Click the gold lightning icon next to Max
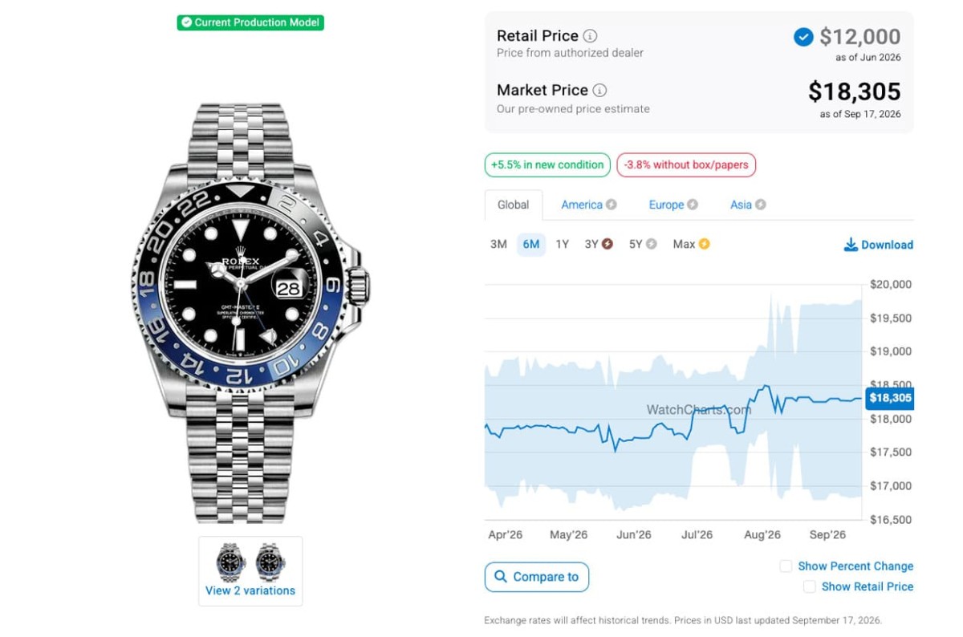963x637 pixels. point(704,244)
